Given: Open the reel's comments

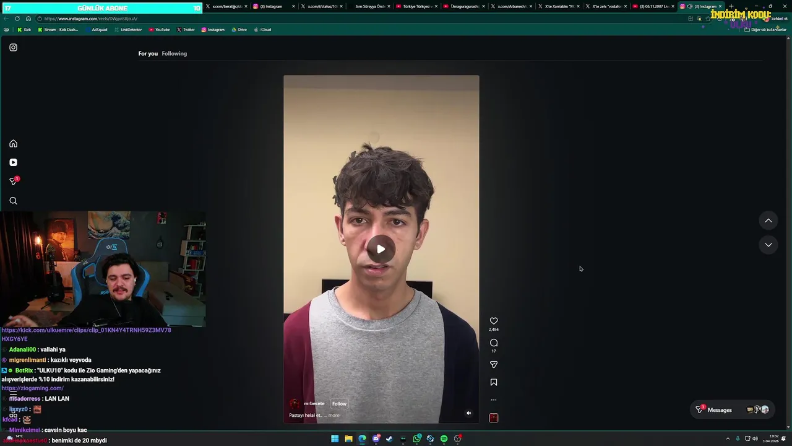Looking at the screenshot, I should (x=494, y=343).
